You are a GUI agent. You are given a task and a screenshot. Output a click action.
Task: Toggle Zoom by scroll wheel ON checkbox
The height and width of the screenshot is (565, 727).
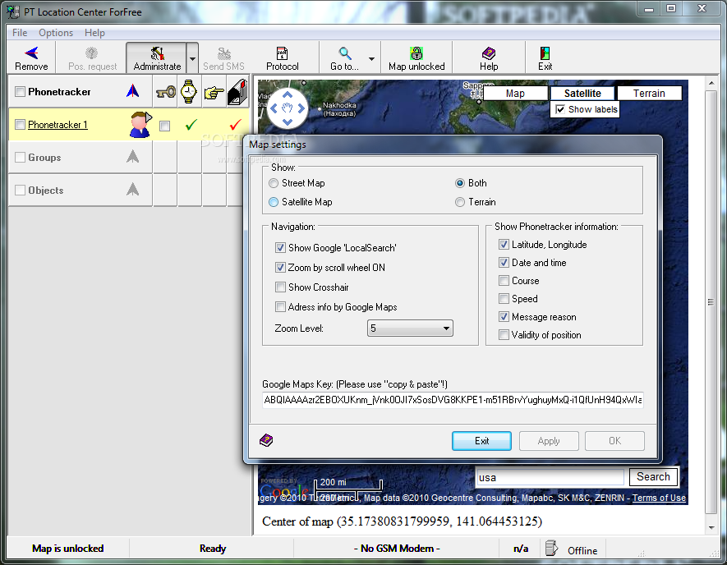click(280, 268)
